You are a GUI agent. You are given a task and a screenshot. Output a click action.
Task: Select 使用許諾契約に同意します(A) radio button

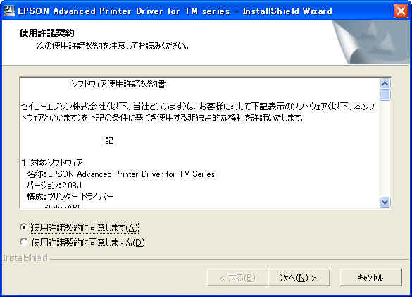click(x=24, y=227)
